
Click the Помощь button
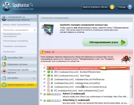[125, 7]
